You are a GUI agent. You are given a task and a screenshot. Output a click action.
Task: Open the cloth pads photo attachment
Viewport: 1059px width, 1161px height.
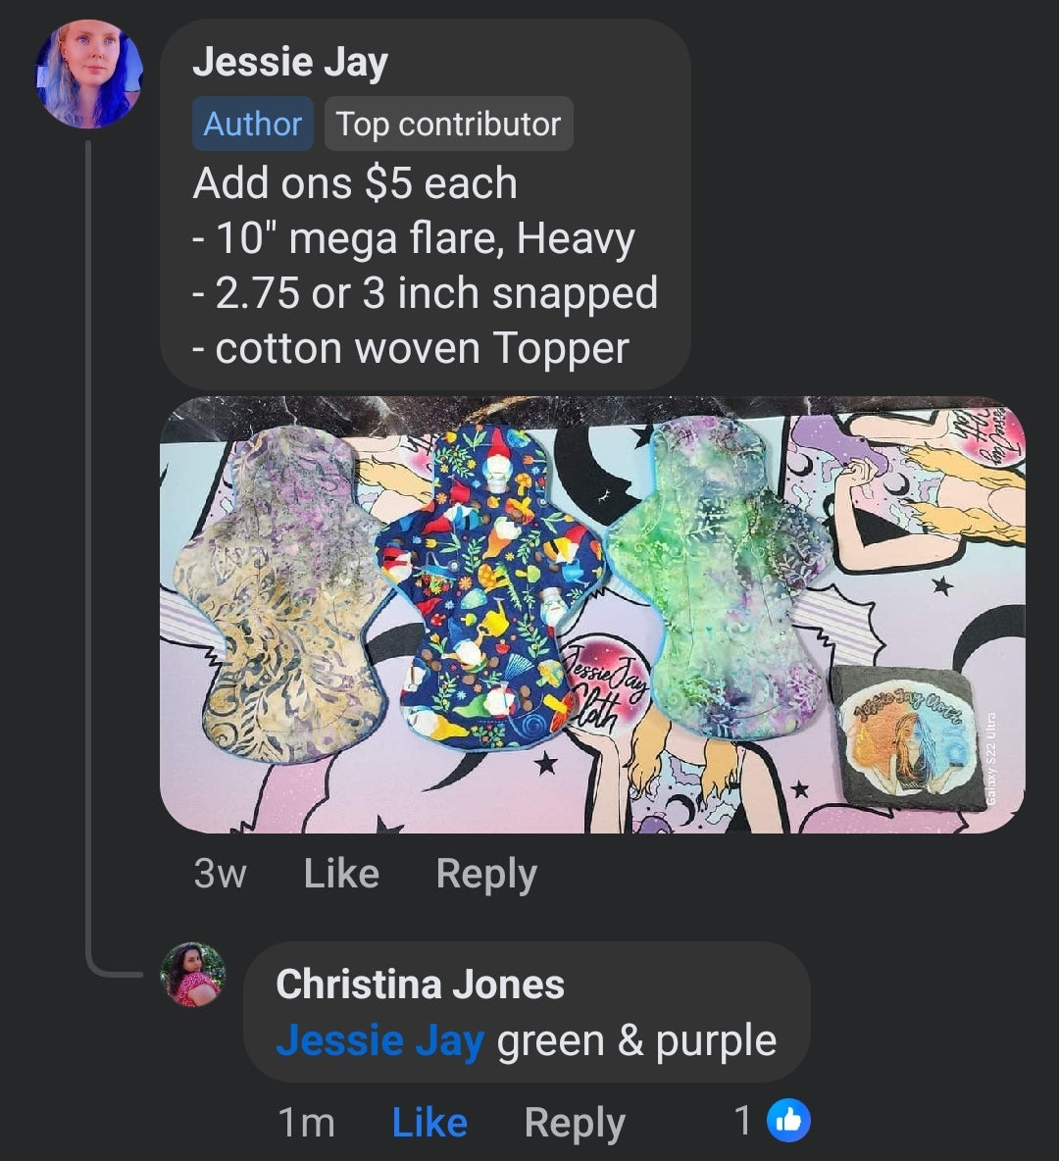592,615
